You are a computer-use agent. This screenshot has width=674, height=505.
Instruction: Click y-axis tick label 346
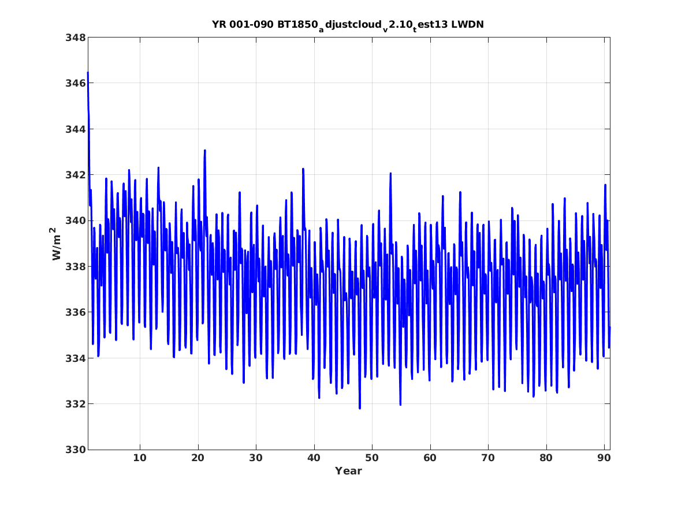point(76,83)
